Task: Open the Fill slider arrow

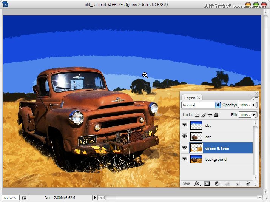Action: point(254,114)
